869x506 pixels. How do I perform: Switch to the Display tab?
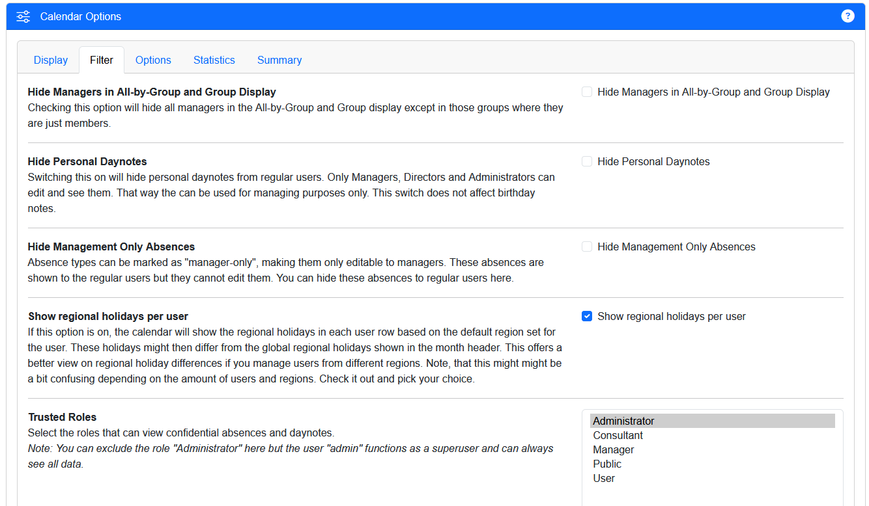[x=51, y=60]
